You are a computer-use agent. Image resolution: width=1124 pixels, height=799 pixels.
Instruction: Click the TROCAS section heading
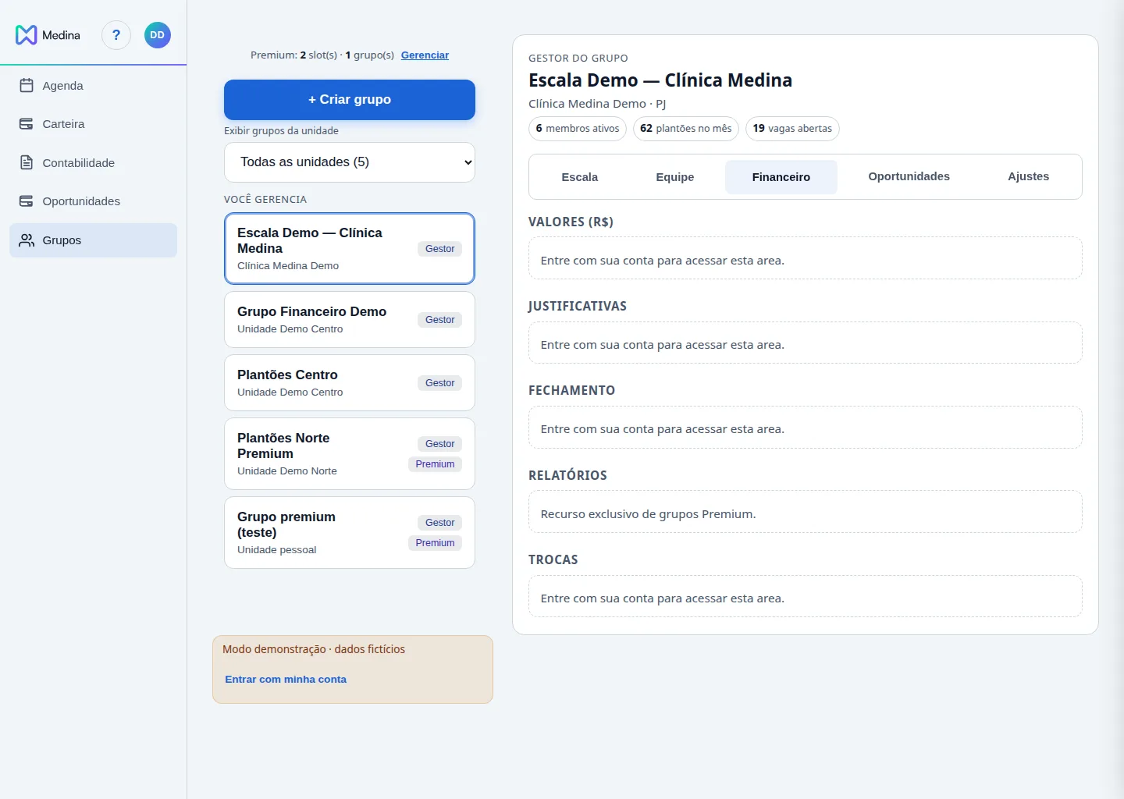click(x=553, y=560)
